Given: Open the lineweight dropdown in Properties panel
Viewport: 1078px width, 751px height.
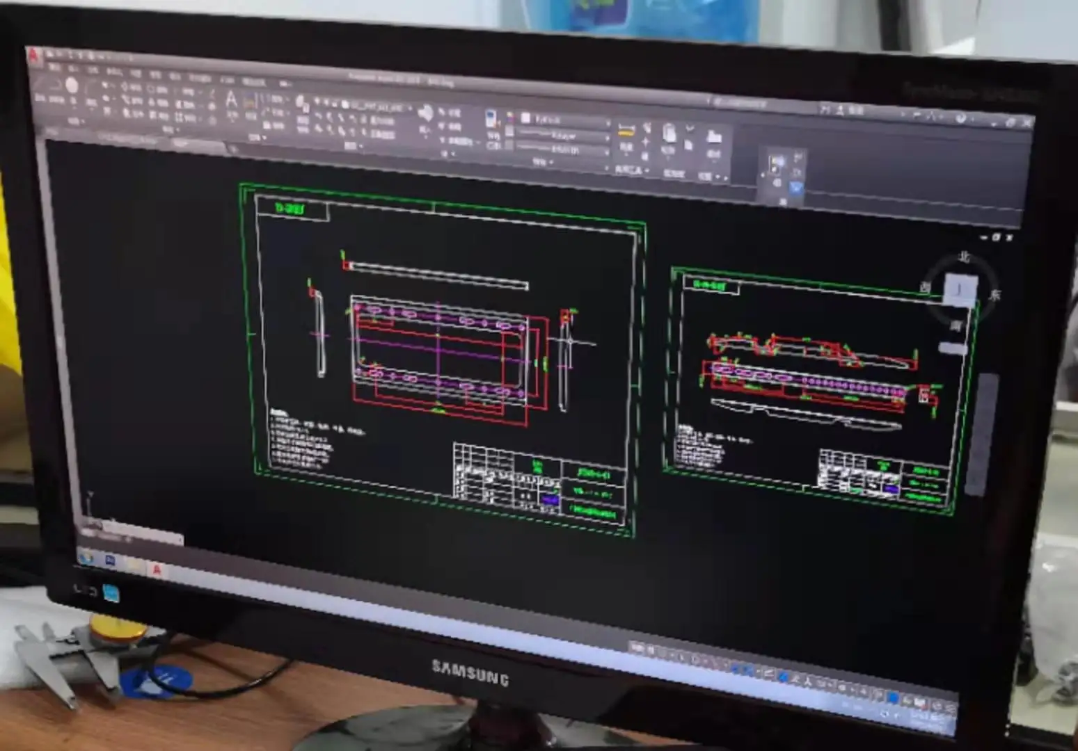Looking at the screenshot, I should (x=564, y=136).
